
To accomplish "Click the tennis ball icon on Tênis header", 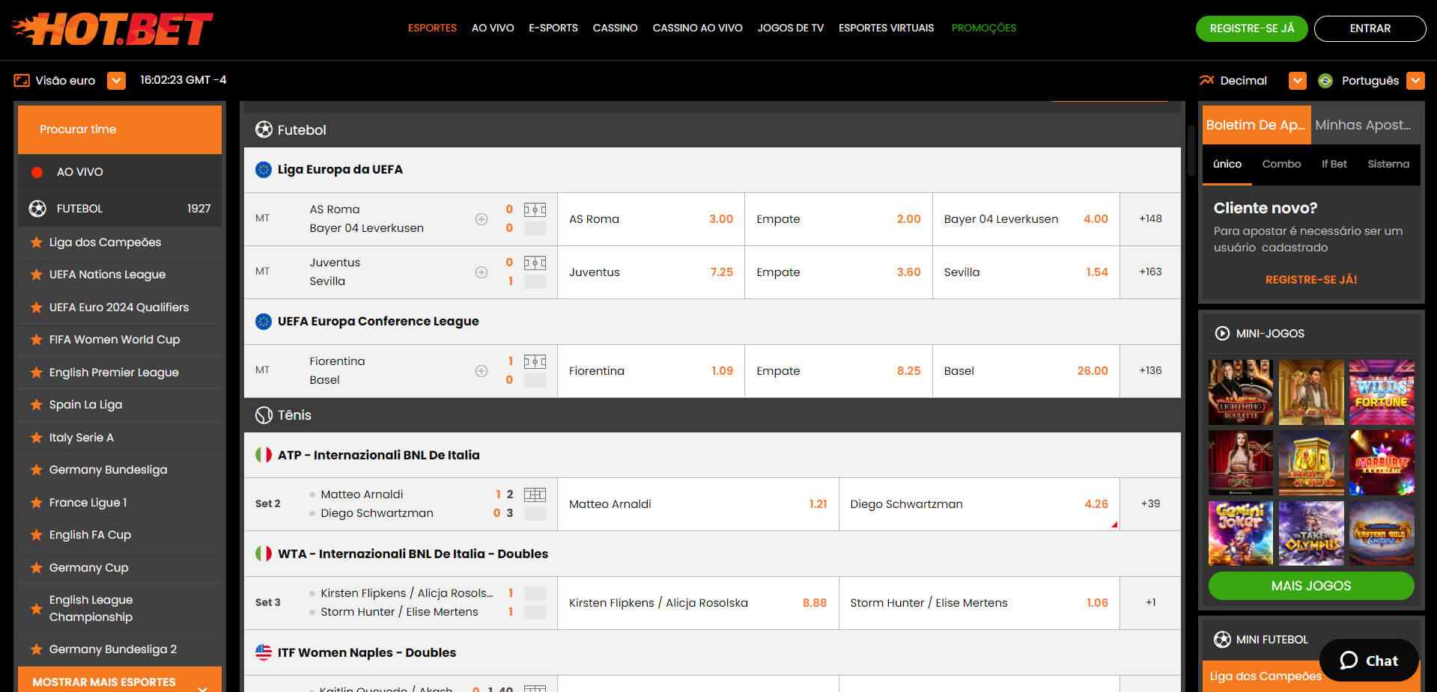I will coord(264,415).
